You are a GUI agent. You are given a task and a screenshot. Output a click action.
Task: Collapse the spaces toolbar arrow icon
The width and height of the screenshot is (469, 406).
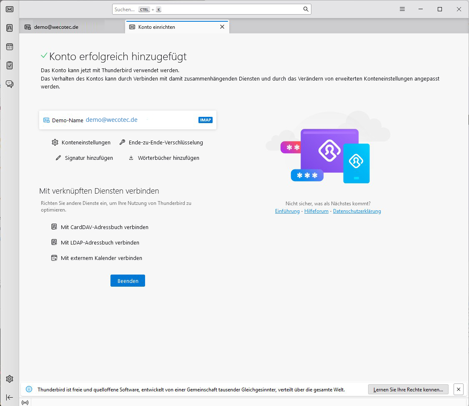[x=10, y=397]
